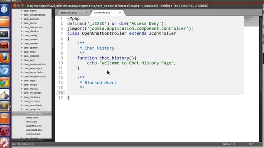Viewport: 264px width, 148px height.
Task: Open the com_mycomp folder row
Action: 32,101
